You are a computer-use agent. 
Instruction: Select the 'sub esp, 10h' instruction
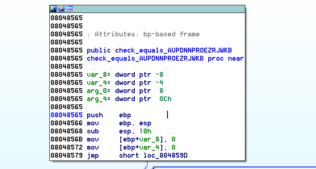tap(119, 131)
